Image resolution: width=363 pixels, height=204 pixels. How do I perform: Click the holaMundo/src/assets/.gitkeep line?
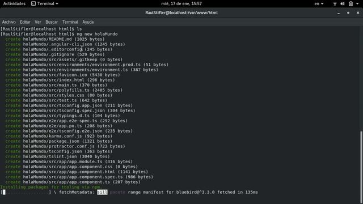coord(64,59)
